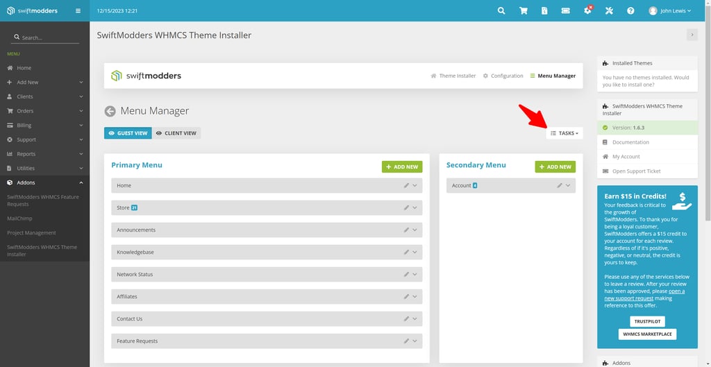The width and height of the screenshot is (711, 367).
Task: Open SwiftModders WHMCS Feature Requests addon
Action: point(43,200)
